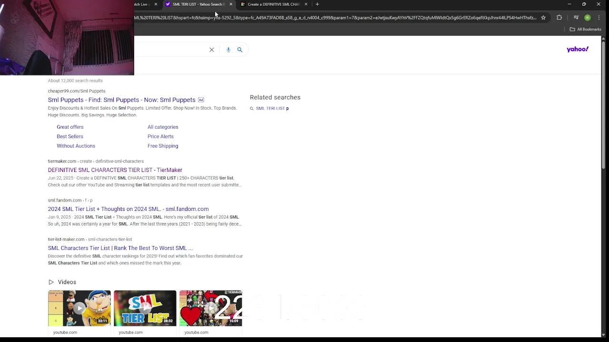The height and width of the screenshot is (342, 609).
Task: Click the Related searches heading
Action: [x=275, y=97]
